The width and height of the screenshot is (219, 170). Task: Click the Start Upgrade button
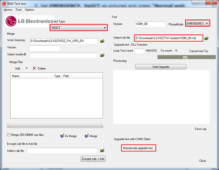[x=160, y=67]
